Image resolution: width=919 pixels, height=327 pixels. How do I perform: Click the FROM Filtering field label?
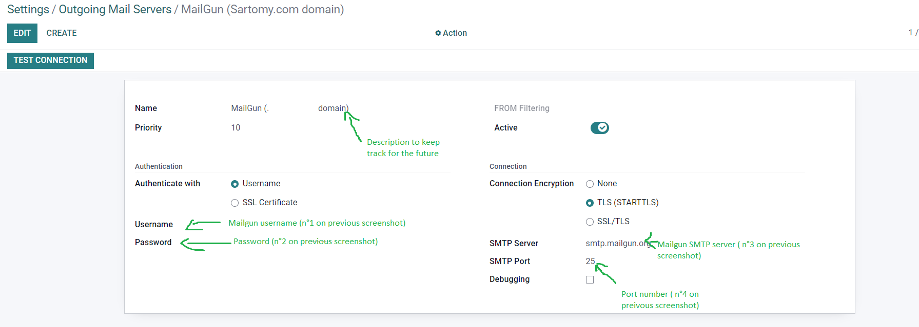coord(521,108)
